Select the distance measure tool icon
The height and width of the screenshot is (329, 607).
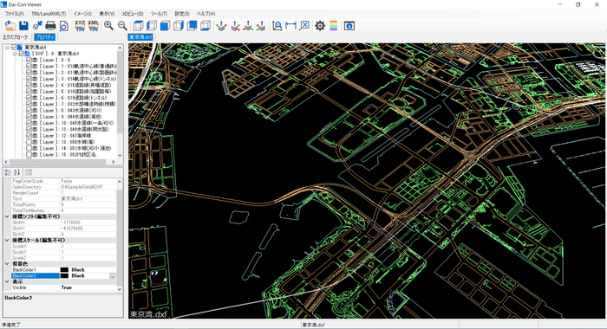[x=290, y=25]
